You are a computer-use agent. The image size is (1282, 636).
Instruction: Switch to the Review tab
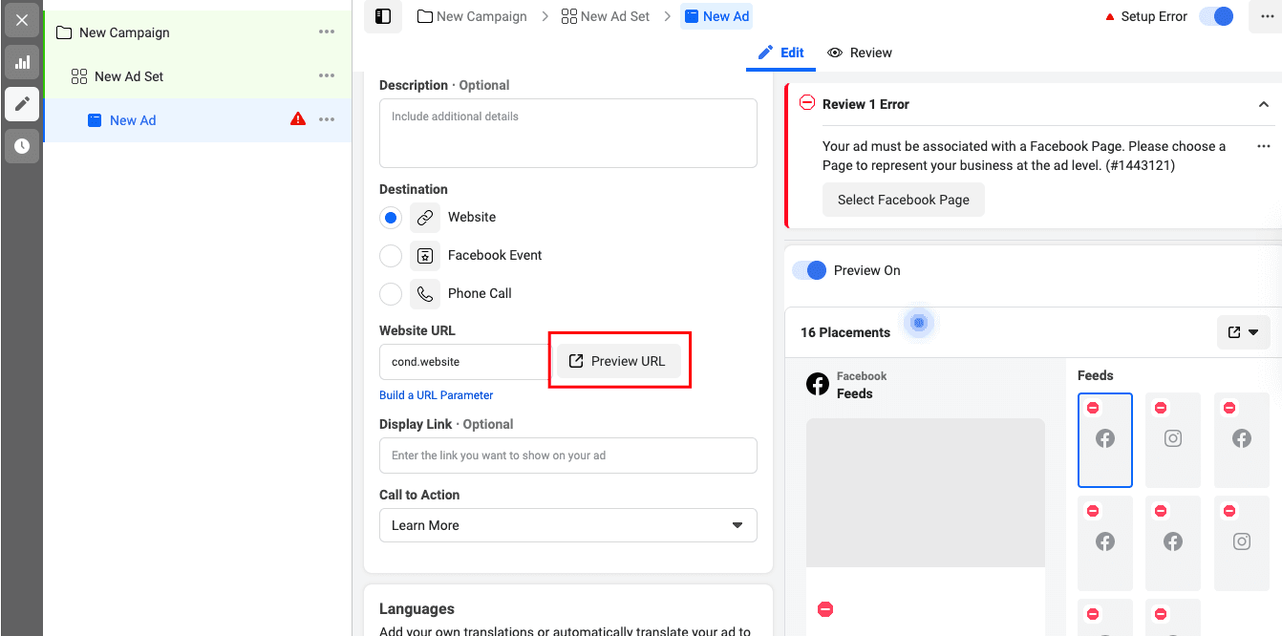point(860,53)
